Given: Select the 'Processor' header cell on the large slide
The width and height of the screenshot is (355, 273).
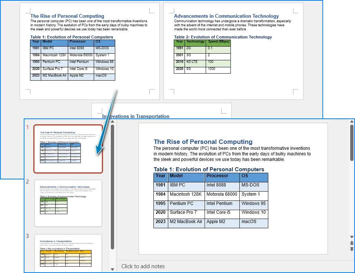Looking at the screenshot, I should pyautogui.click(x=218, y=176).
